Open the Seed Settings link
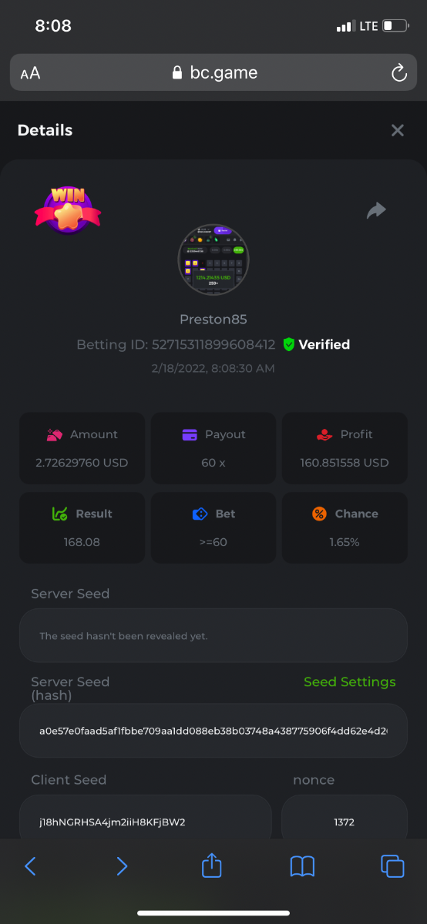 click(349, 681)
